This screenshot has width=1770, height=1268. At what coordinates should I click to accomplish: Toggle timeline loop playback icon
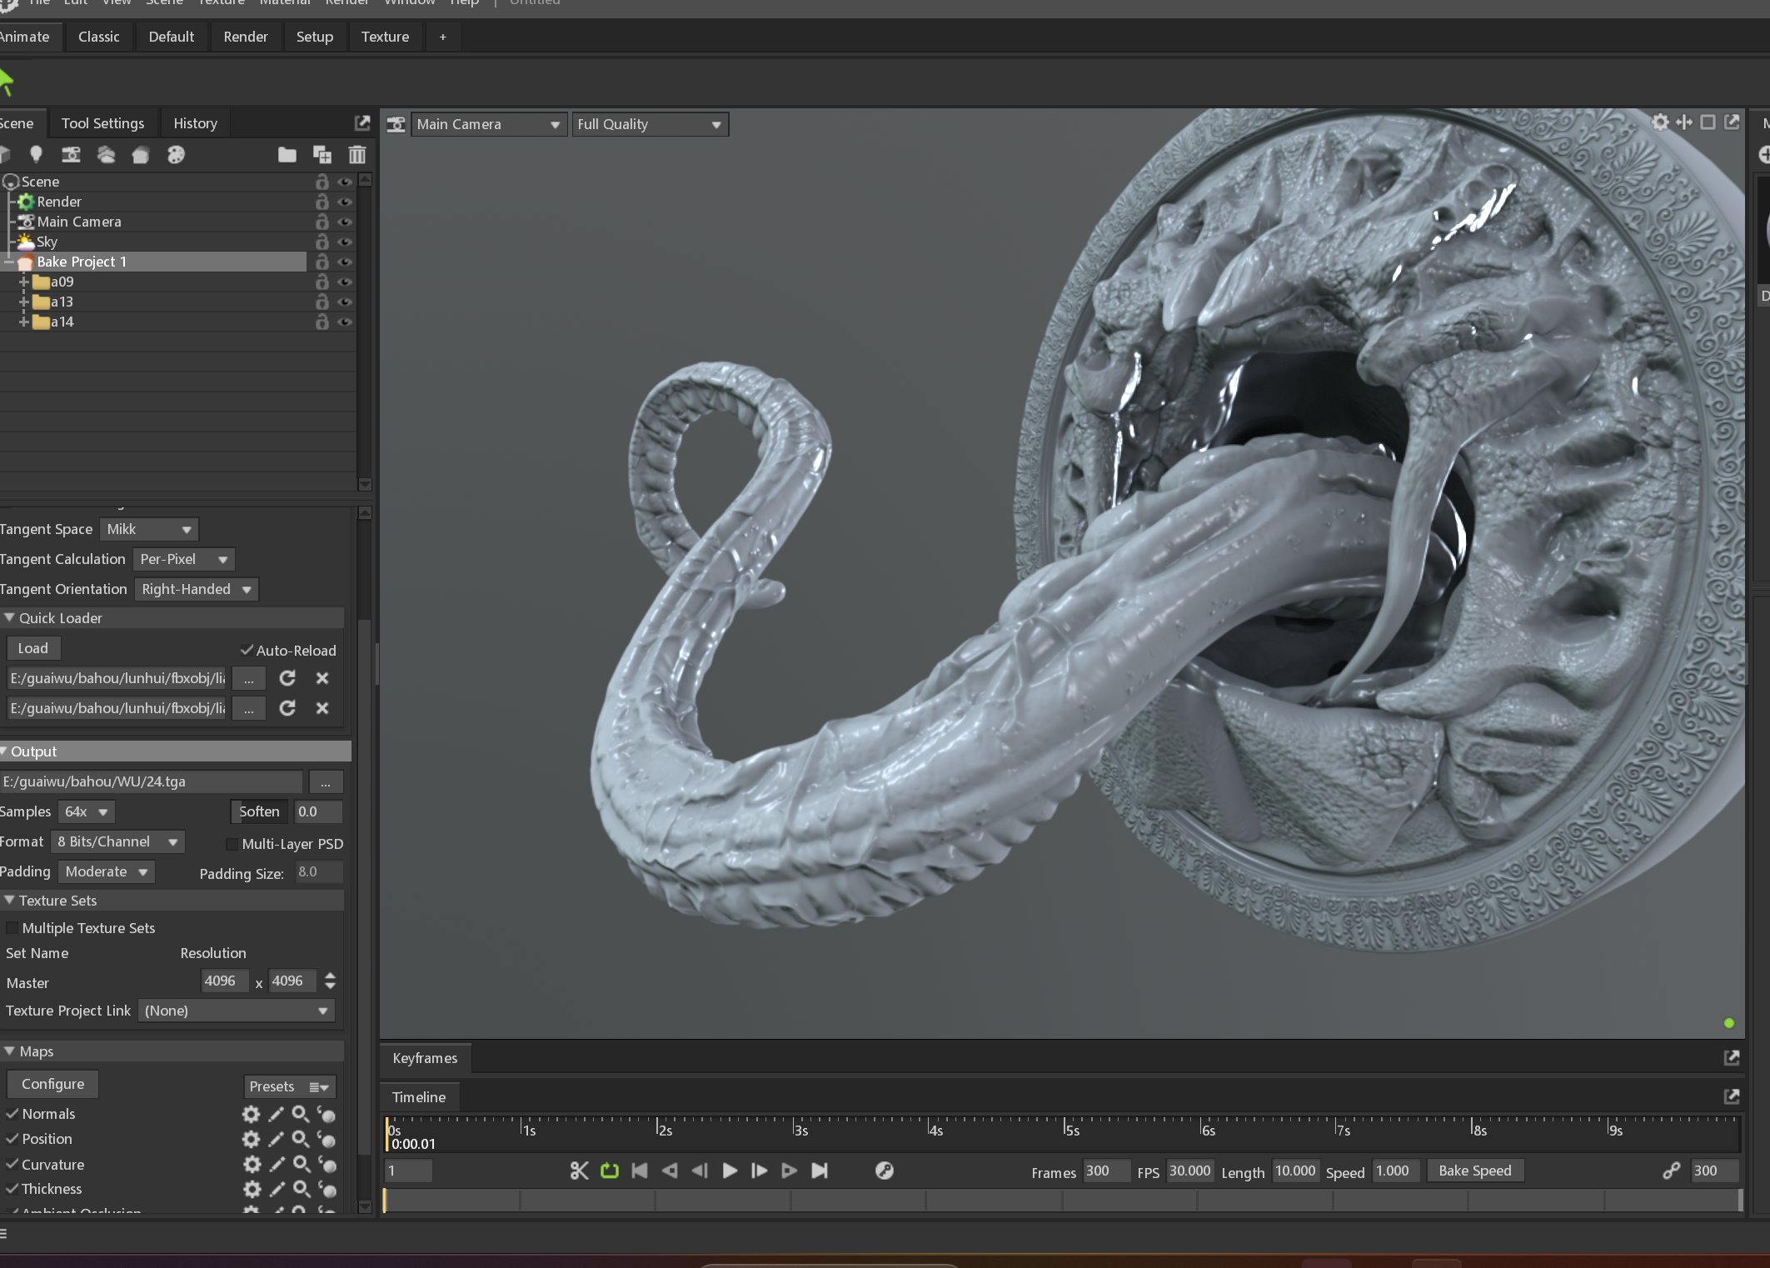610,1171
